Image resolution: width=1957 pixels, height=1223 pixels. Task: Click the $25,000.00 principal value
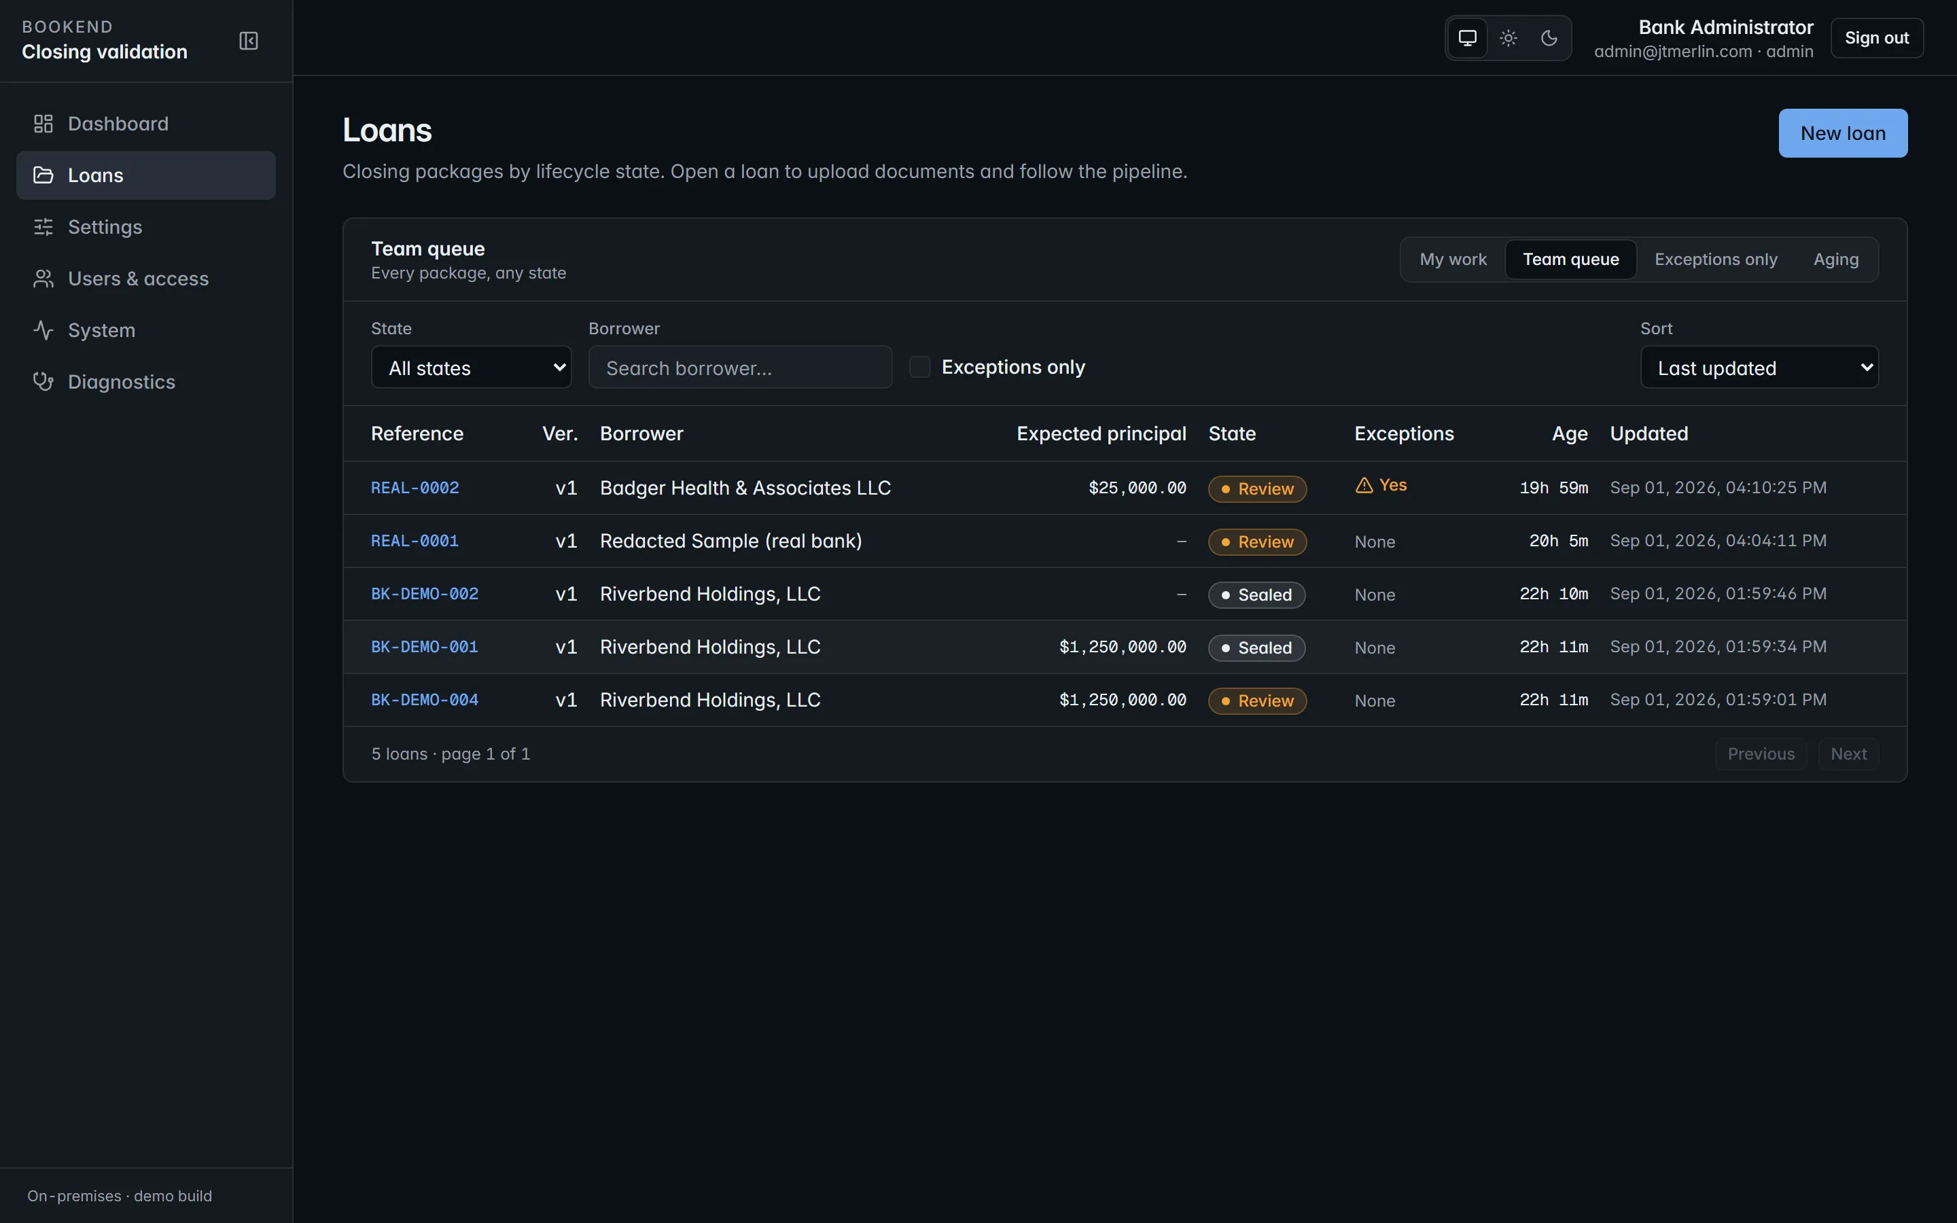coord(1137,488)
